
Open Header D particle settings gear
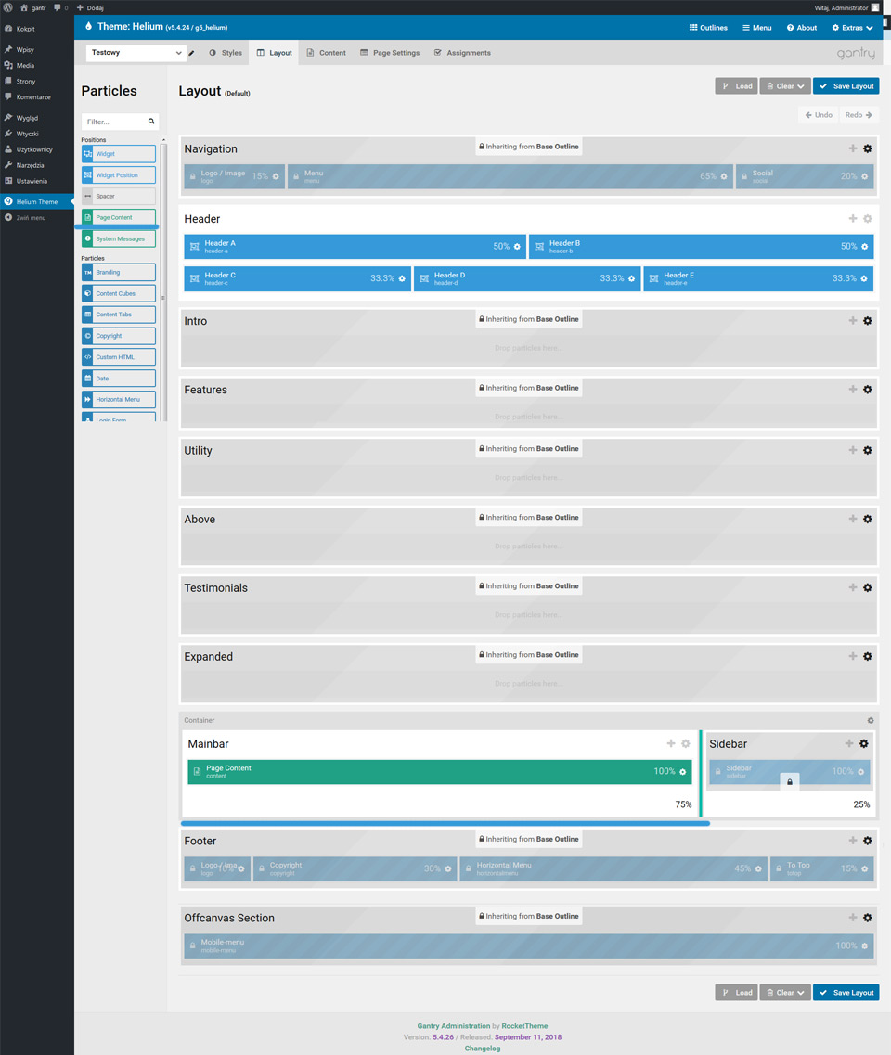click(x=631, y=278)
